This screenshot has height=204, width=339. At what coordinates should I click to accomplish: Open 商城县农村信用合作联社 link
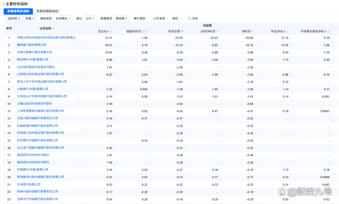pyautogui.click(x=33, y=155)
